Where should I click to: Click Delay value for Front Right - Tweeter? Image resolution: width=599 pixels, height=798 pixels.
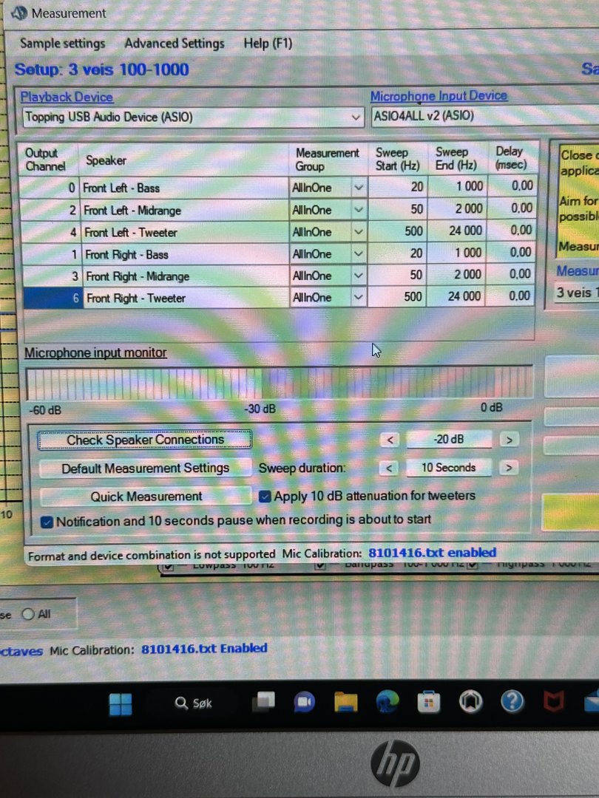click(x=511, y=296)
